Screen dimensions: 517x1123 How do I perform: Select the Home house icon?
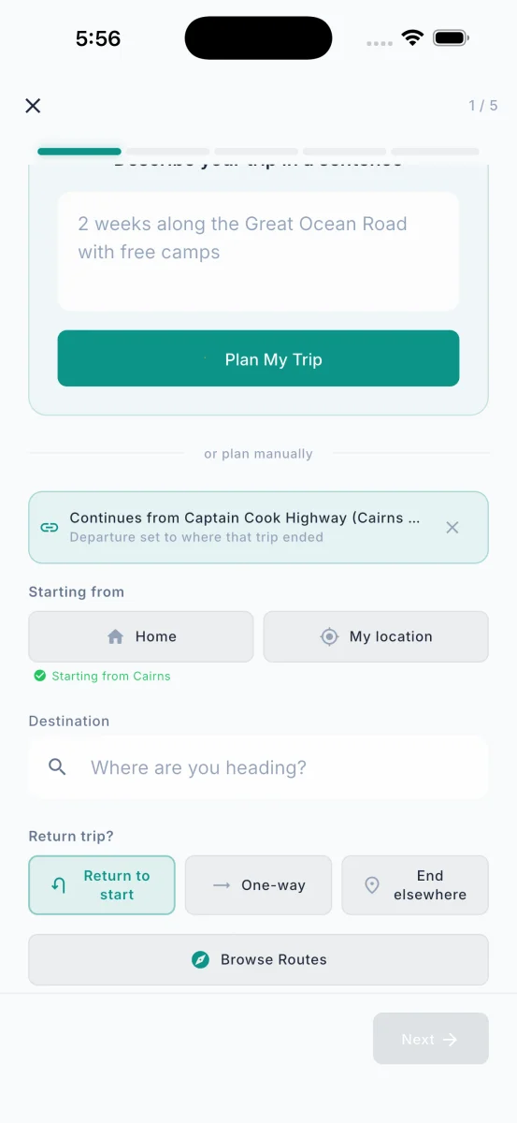(x=116, y=636)
